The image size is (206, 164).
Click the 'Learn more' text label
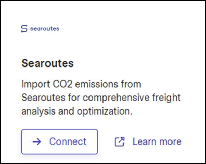tap(157, 141)
